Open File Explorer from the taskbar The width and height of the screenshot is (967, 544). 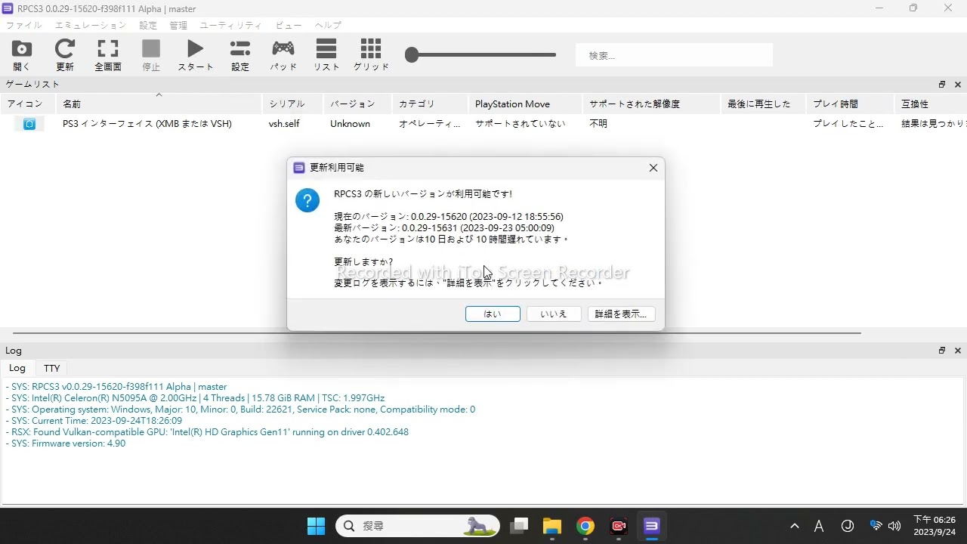pos(552,526)
